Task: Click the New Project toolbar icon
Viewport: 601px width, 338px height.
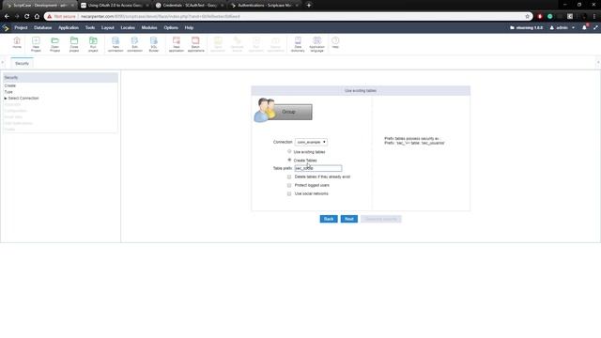Action: click(x=36, y=44)
